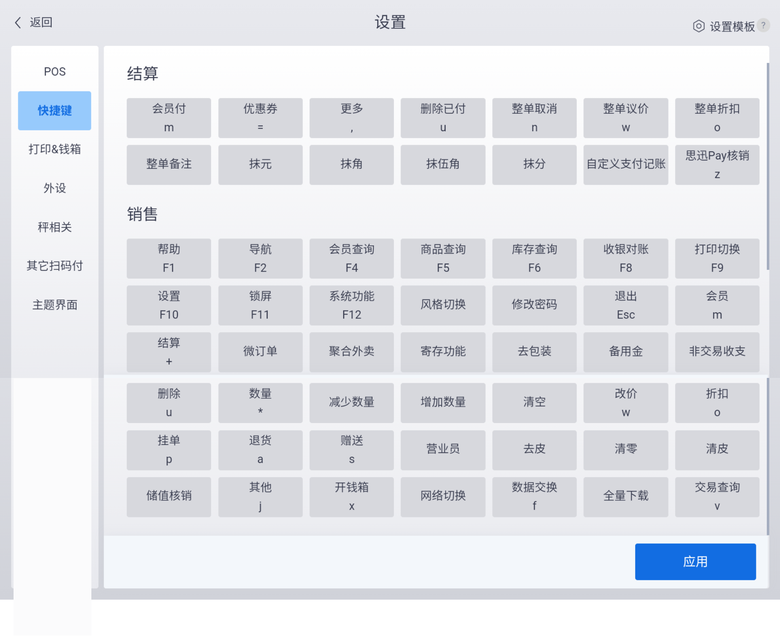The image size is (780, 636).
Task: Select the 退出 Esc button
Action: point(626,305)
